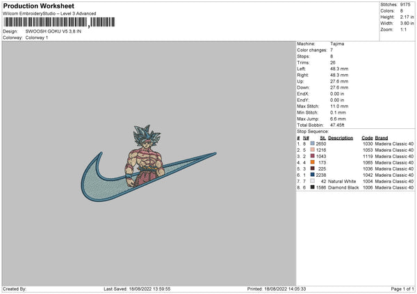Click the Color changes value 7

point(332,50)
